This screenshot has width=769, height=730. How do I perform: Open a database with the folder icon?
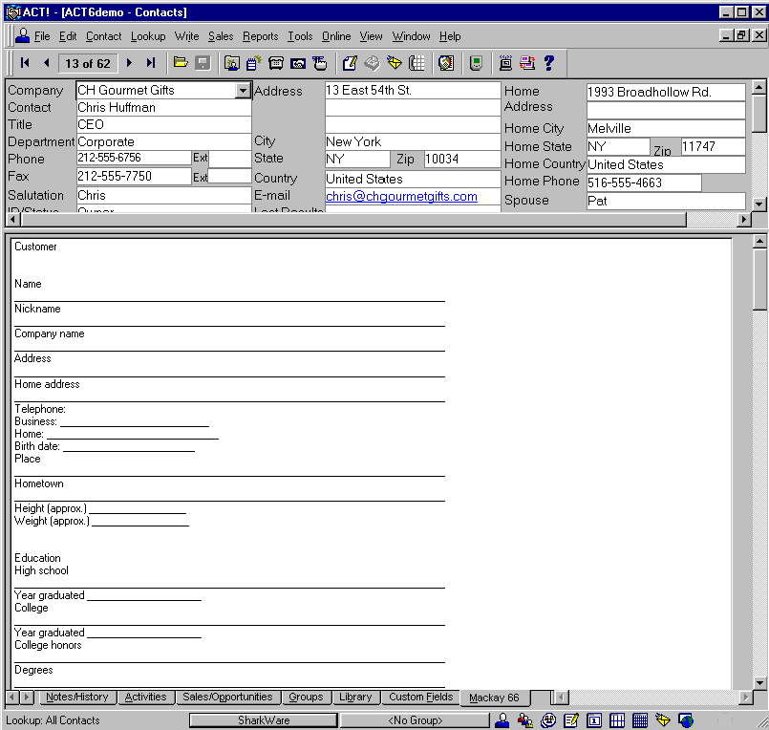coord(181,63)
